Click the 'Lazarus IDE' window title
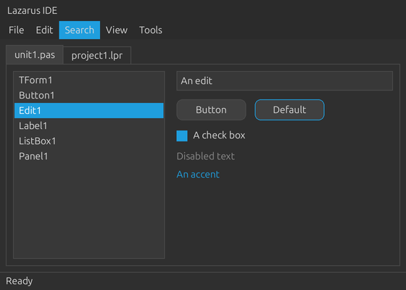406x290 pixels. 33,11
